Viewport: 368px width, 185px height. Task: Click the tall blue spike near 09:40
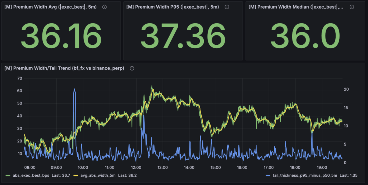point(74,93)
